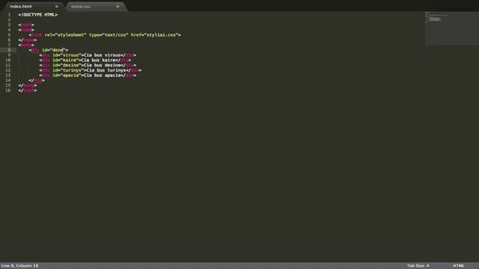The height and width of the screenshot is (269, 479).
Task: Close the styliai.css tab
Action: (118, 7)
